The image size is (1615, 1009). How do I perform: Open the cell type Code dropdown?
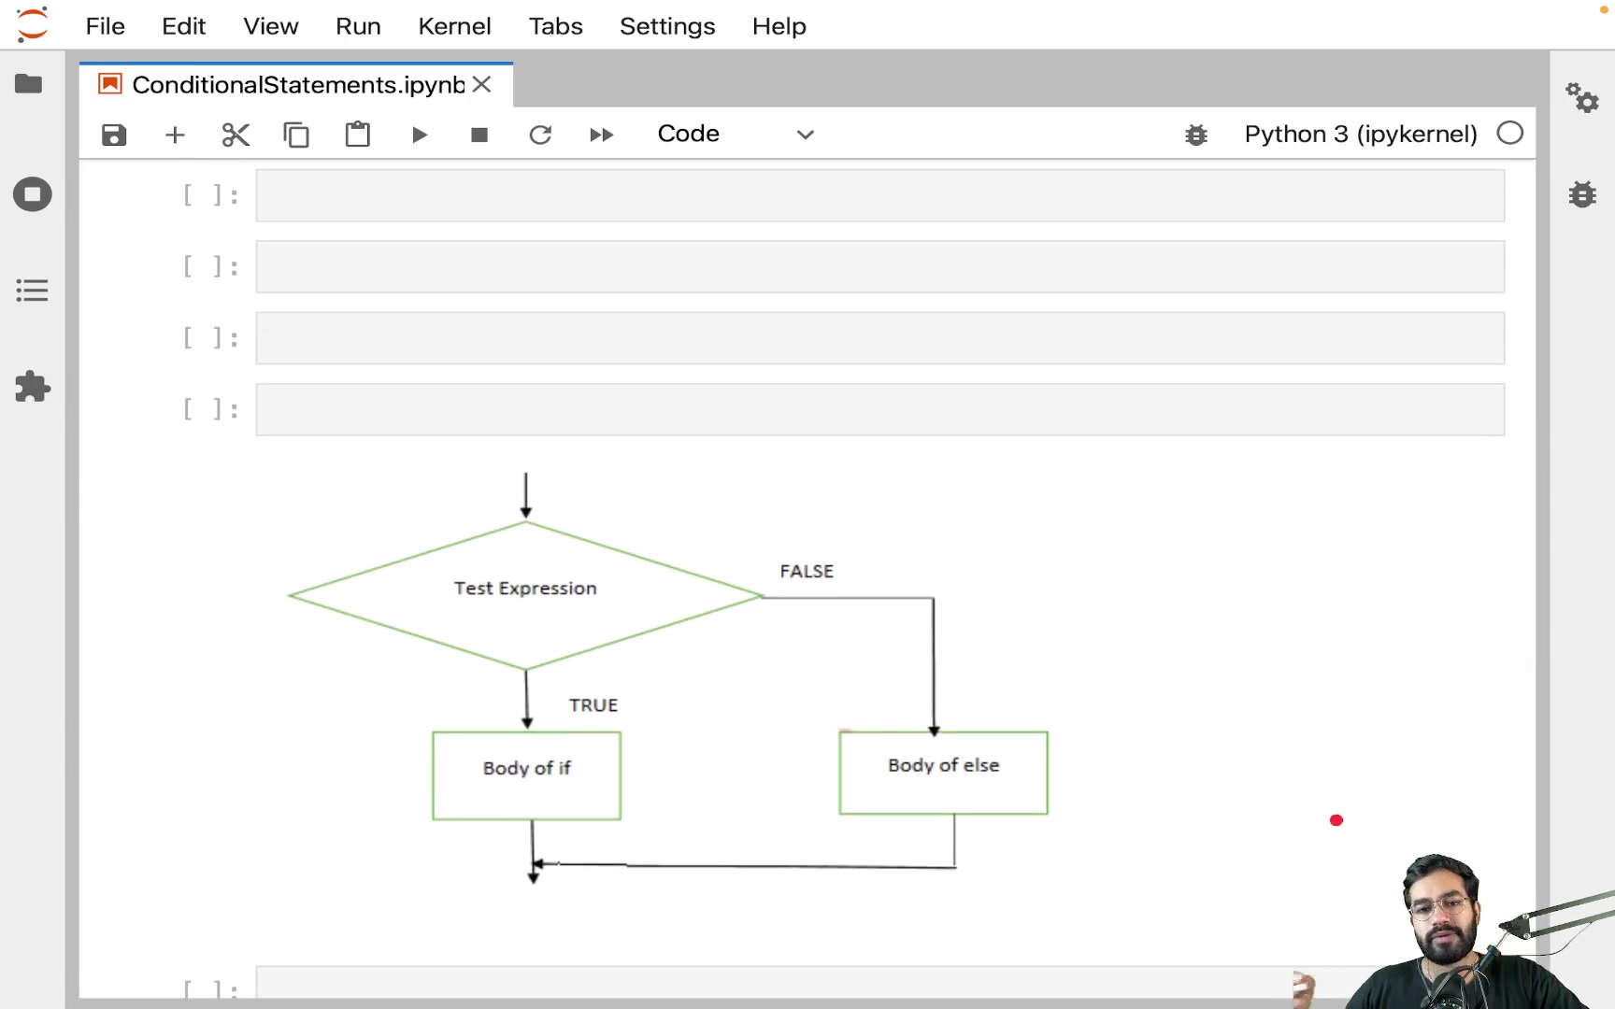(735, 134)
